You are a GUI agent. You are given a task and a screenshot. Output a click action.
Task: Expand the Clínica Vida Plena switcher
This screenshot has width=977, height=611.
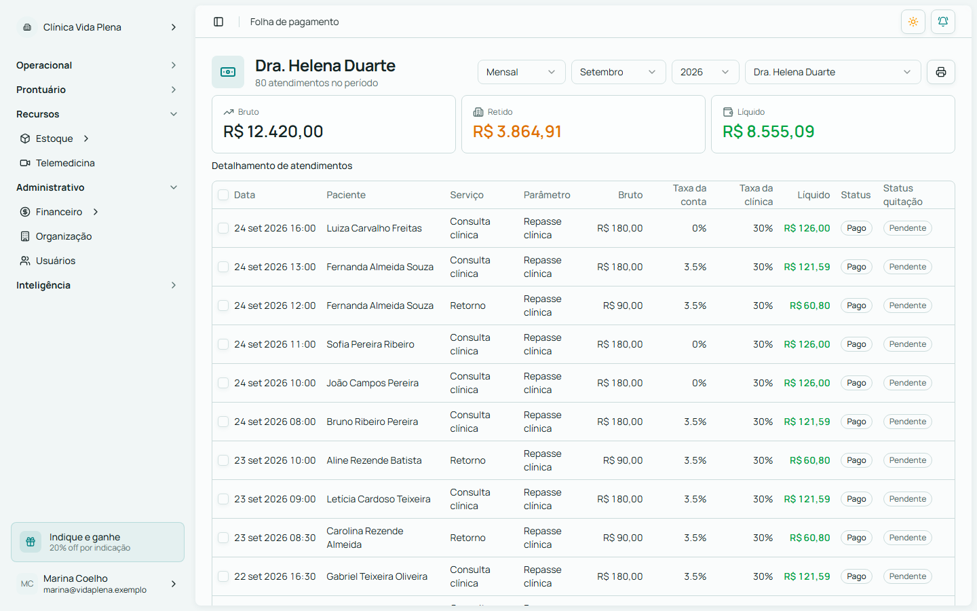pyautogui.click(x=98, y=27)
